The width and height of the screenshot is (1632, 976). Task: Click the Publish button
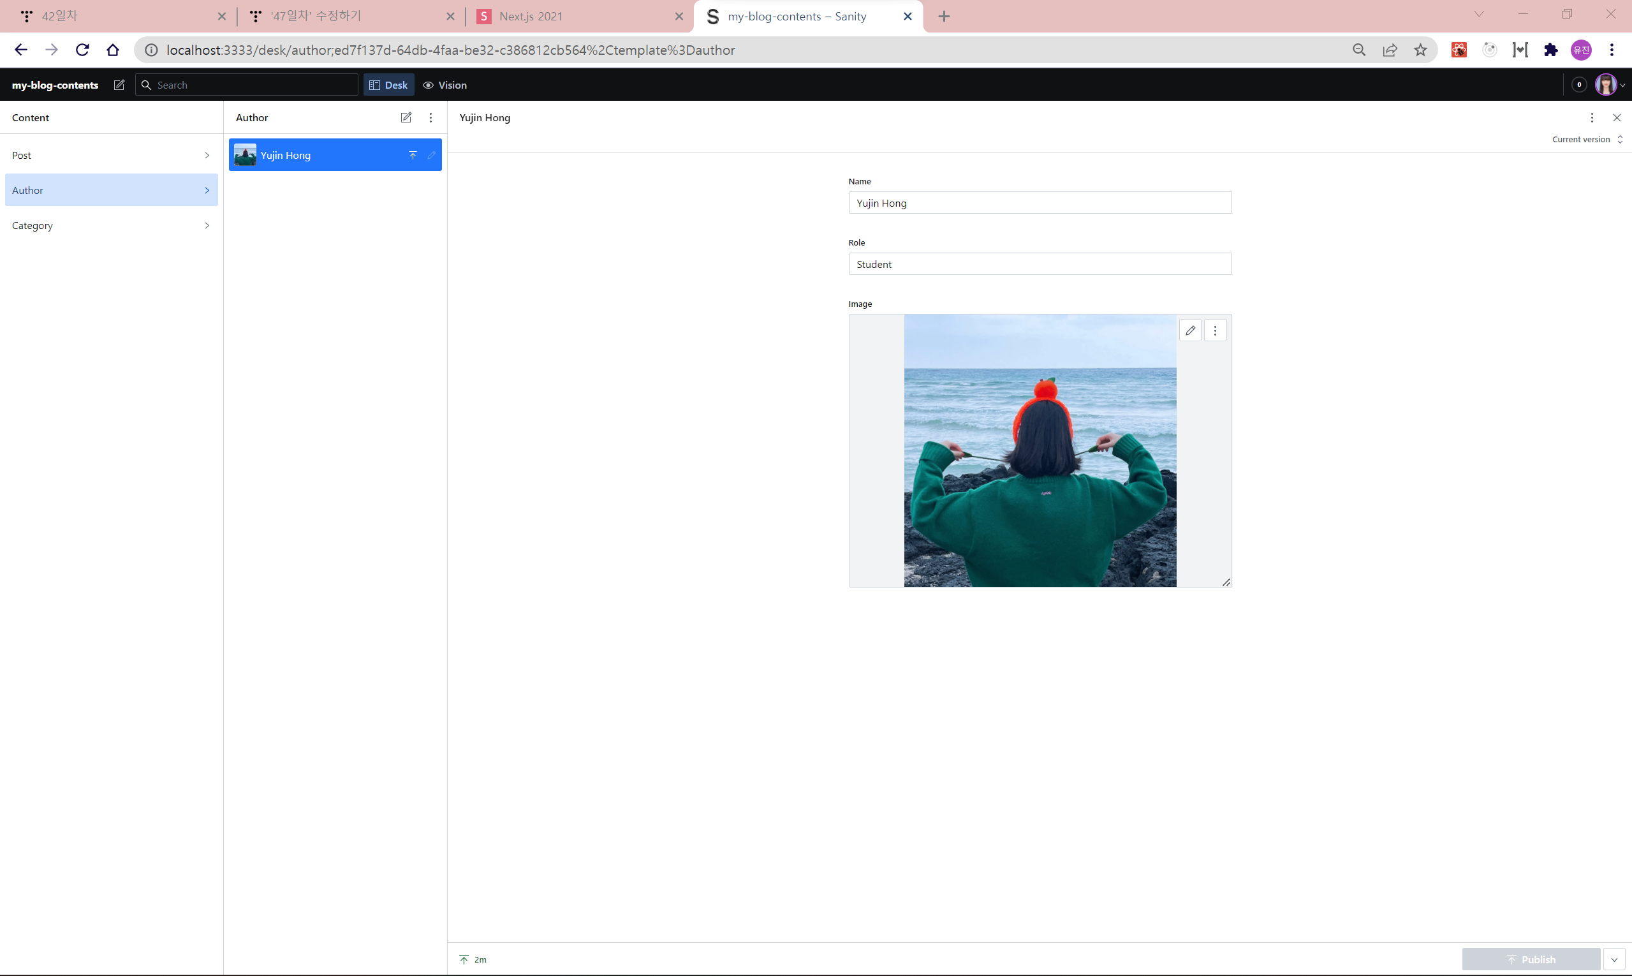coord(1530,959)
